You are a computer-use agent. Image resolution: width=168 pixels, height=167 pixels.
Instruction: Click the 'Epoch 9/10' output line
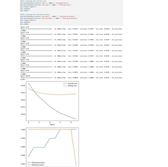[x=25, y=70]
